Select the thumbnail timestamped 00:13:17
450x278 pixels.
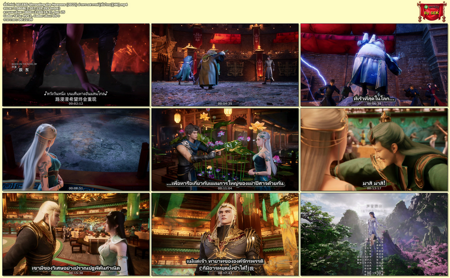tap(374, 150)
